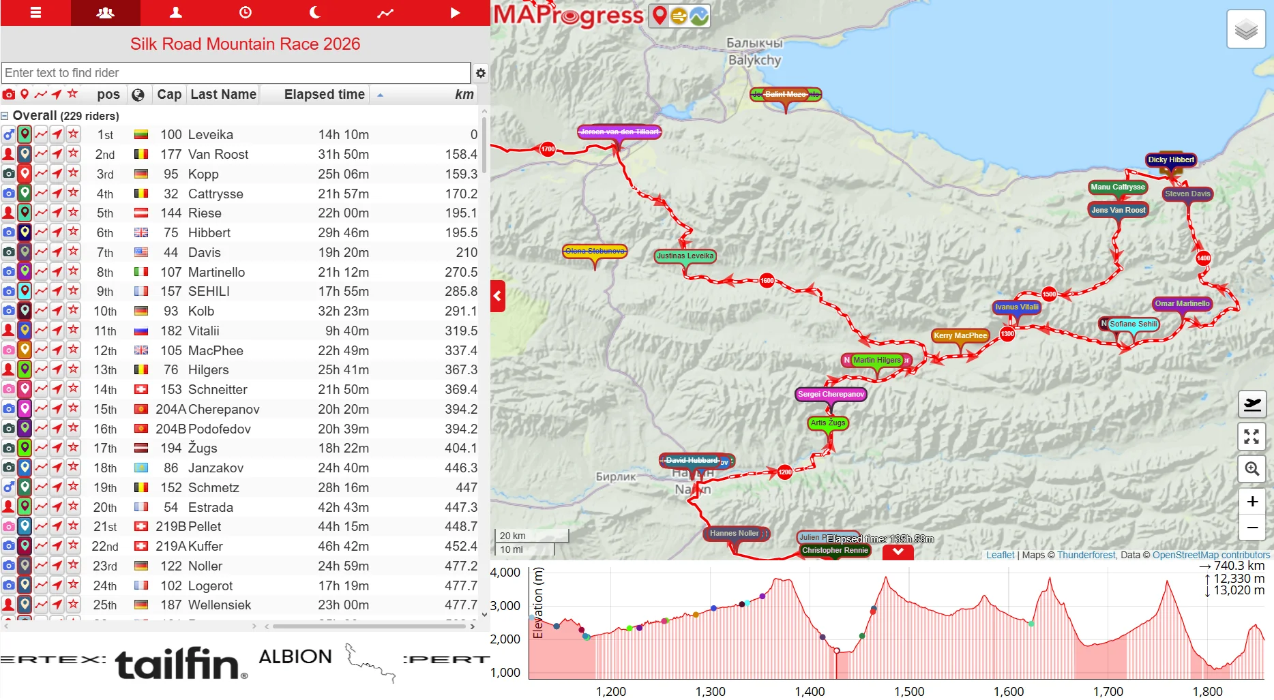Screen dimensions: 1274x700
Task: Click the arrow follow column header icon
Action: click(x=57, y=95)
